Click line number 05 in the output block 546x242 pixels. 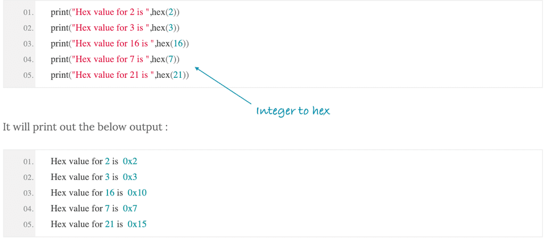point(28,224)
